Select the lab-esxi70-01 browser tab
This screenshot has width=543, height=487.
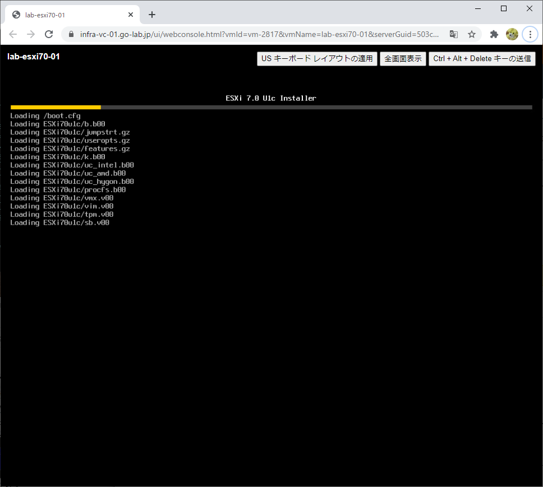coord(72,15)
